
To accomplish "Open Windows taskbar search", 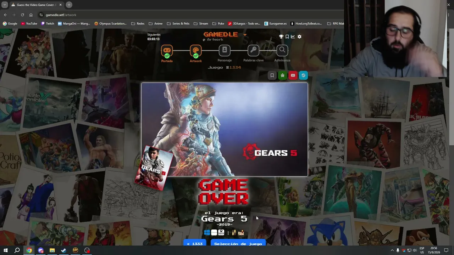I will [17, 250].
